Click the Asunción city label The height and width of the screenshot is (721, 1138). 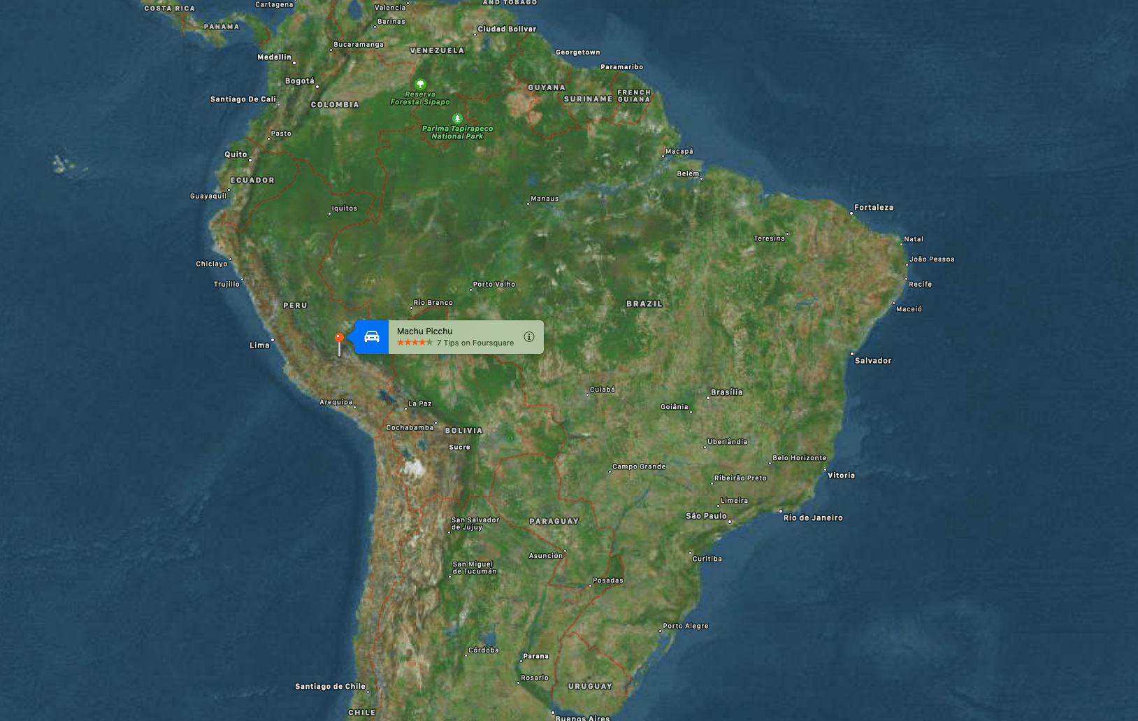pos(546,556)
